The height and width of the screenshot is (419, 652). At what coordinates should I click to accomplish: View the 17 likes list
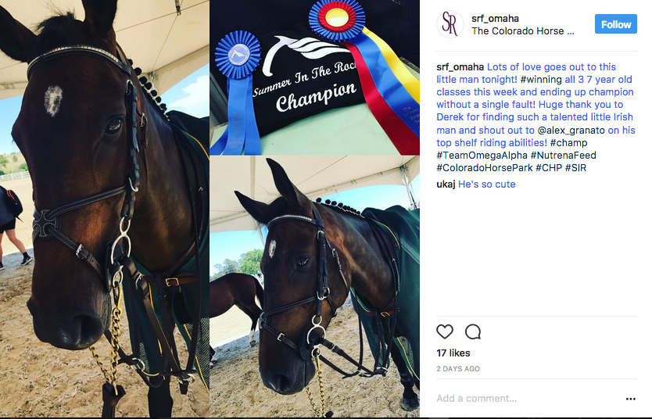pyautogui.click(x=453, y=353)
